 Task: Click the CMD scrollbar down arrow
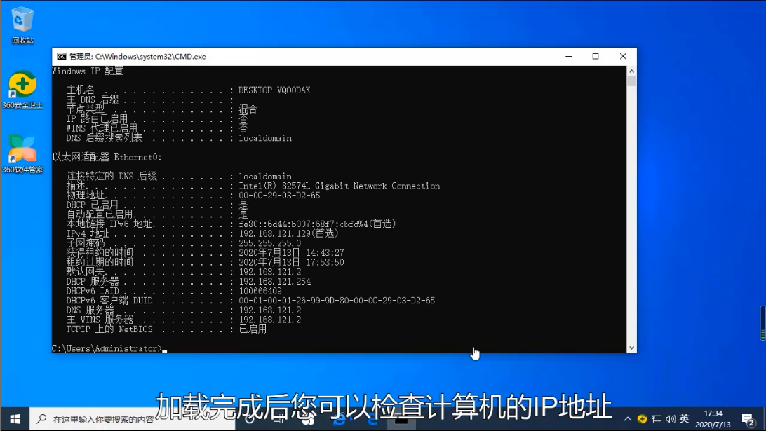(x=631, y=347)
